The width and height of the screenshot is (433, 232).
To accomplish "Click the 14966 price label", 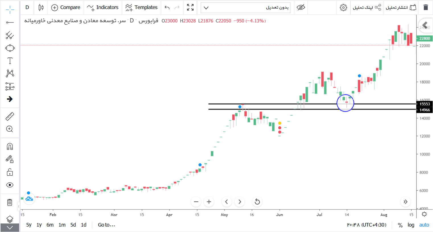I will click(424, 110).
